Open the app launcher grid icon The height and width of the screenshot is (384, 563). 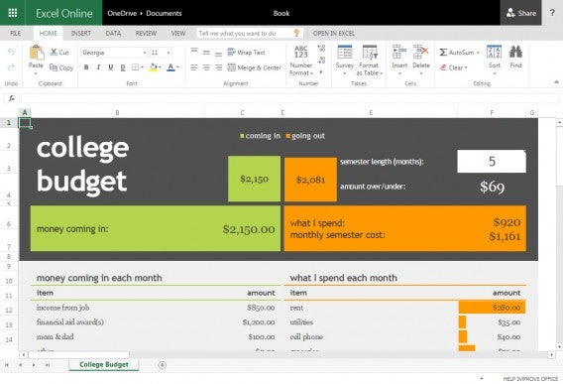click(13, 13)
